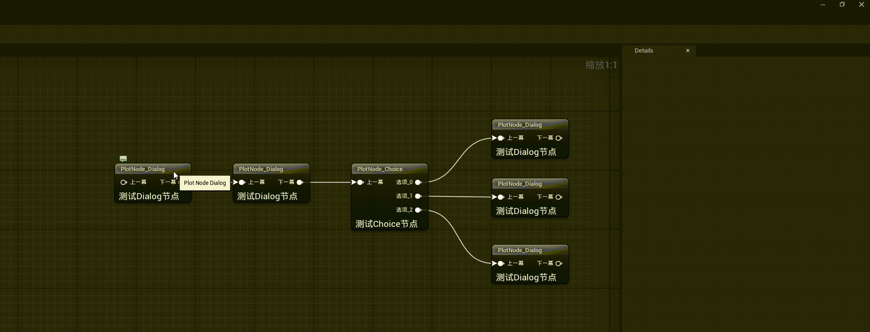This screenshot has height=332, width=870.
Task: Close the Details panel tab
Action: [x=688, y=51]
